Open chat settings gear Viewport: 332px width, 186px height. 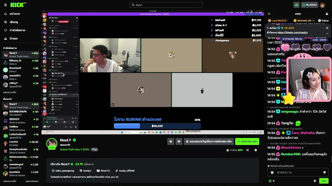point(315,181)
